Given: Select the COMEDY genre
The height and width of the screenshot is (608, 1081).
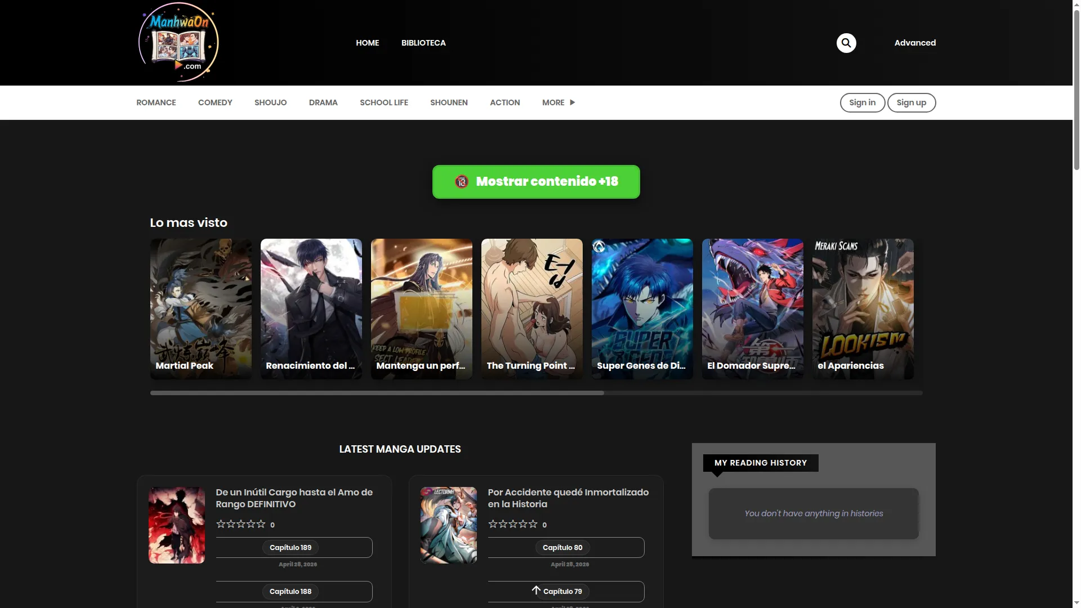Looking at the screenshot, I should click(215, 102).
